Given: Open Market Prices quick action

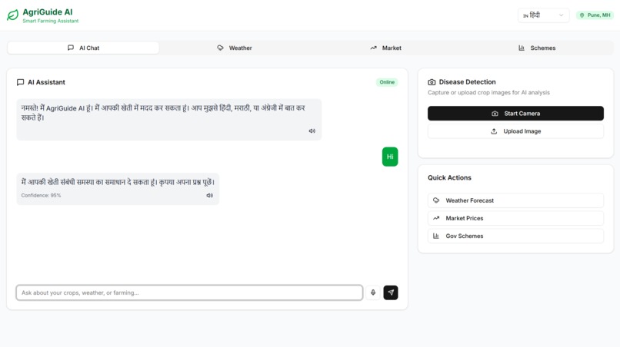Looking at the screenshot, I should pyautogui.click(x=515, y=218).
